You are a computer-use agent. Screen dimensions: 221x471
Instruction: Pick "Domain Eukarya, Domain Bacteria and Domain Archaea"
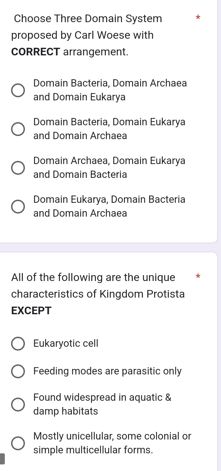(17, 206)
